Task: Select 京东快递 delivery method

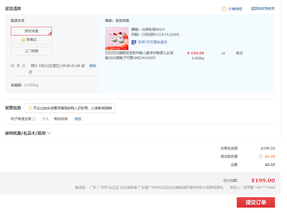Action: pyautogui.click(x=31, y=31)
